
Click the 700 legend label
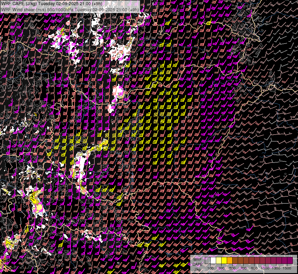coord(243,268)
